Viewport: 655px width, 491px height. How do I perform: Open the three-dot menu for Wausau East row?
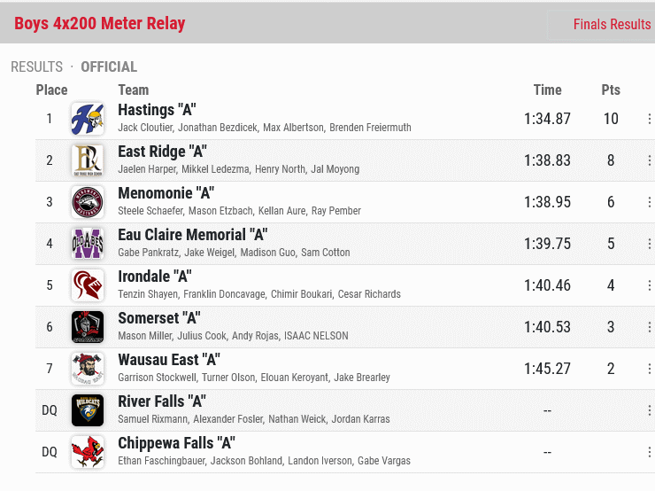(x=649, y=369)
